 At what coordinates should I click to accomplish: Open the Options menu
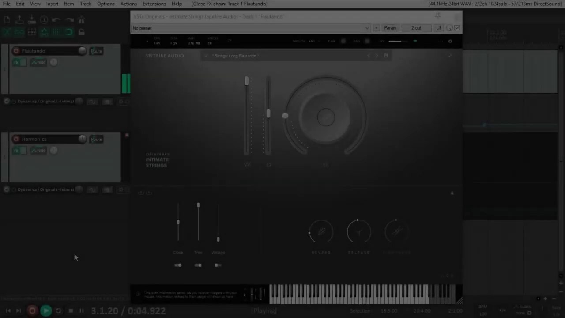[x=106, y=4]
